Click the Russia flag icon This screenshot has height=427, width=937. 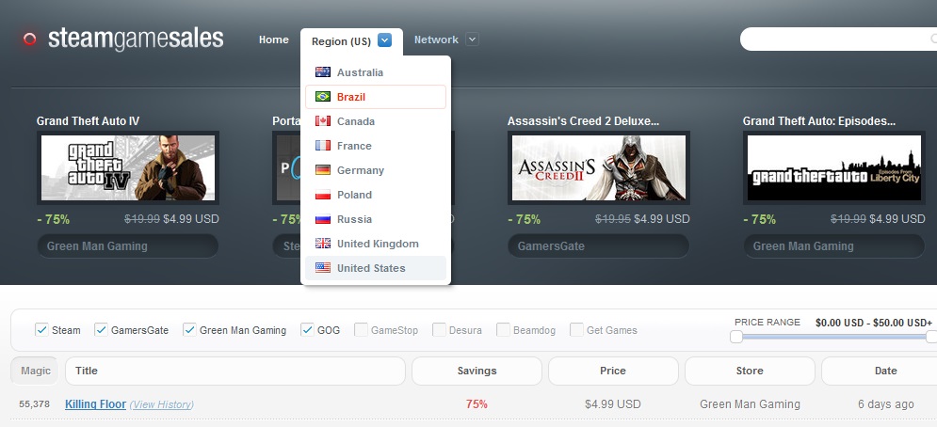[323, 219]
